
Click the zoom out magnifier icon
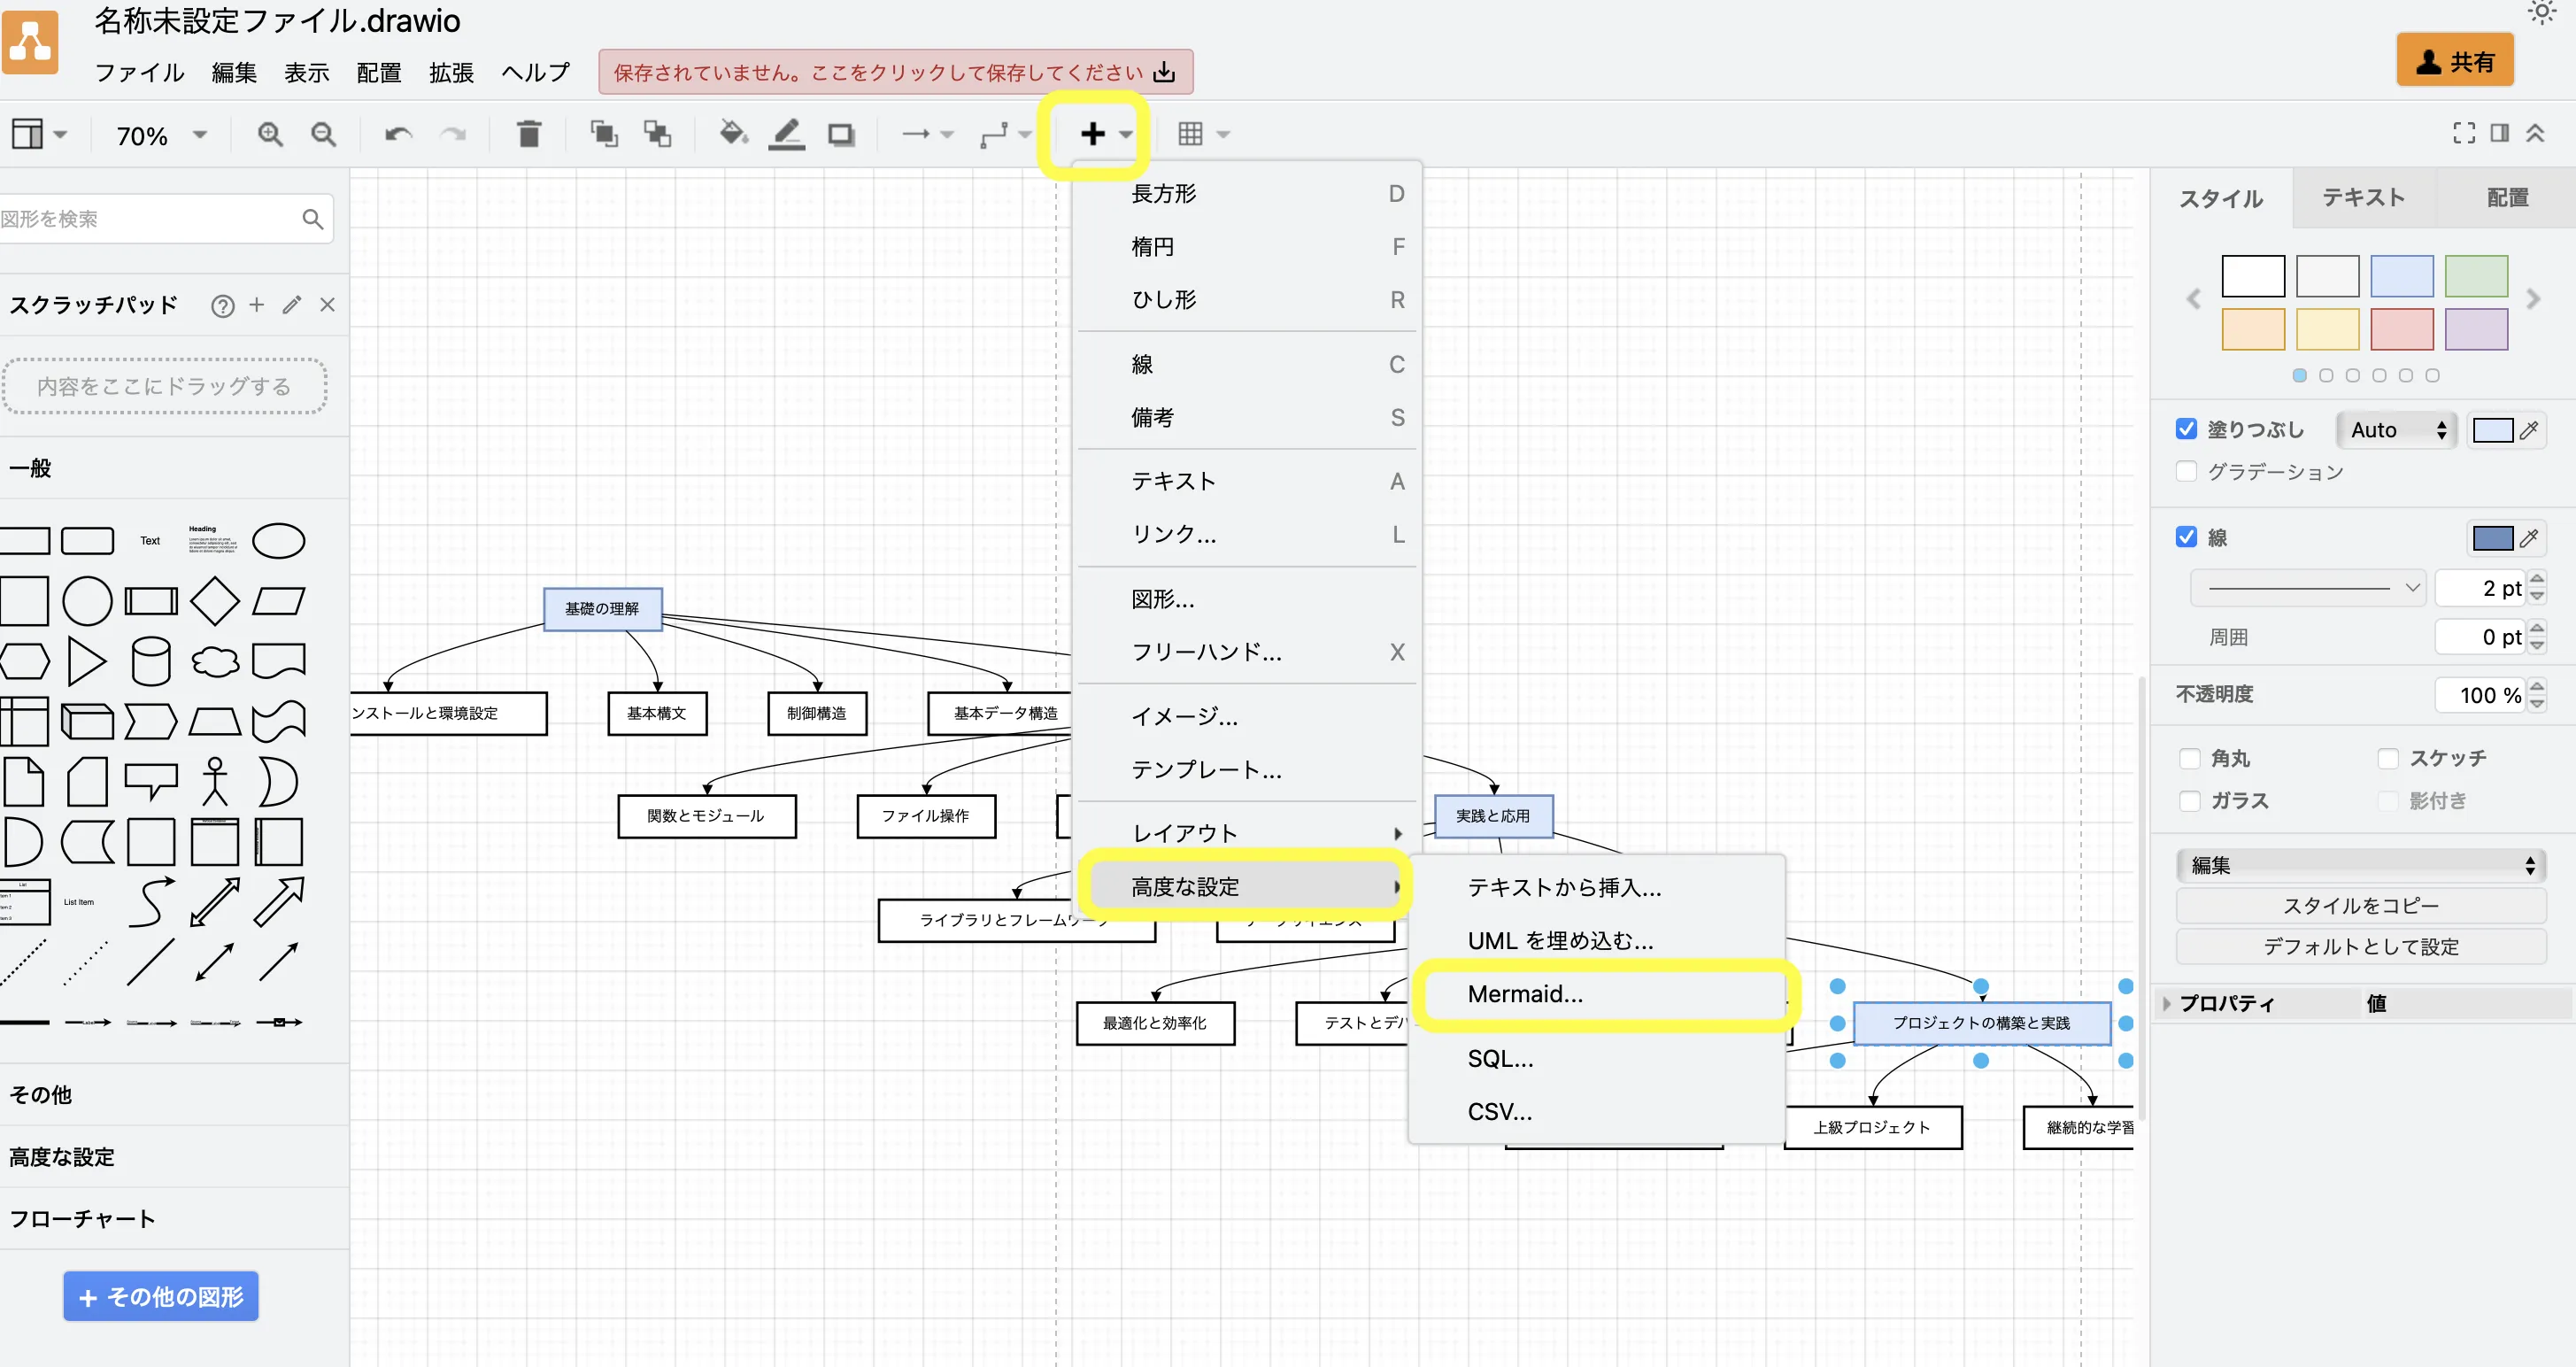(323, 134)
